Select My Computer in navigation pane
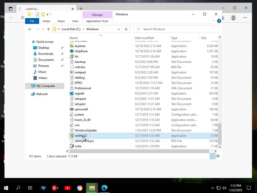Viewport: 257px width, 193px height. pyautogui.click(x=45, y=86)
